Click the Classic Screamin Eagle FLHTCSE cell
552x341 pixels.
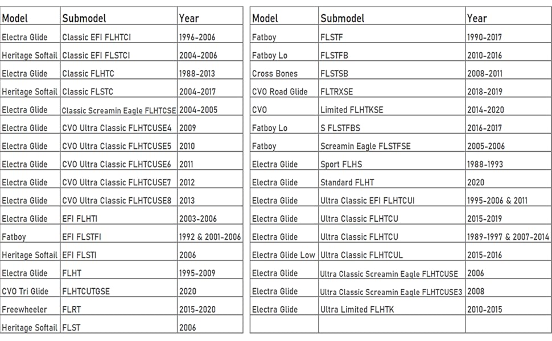[x=119, y=110]
